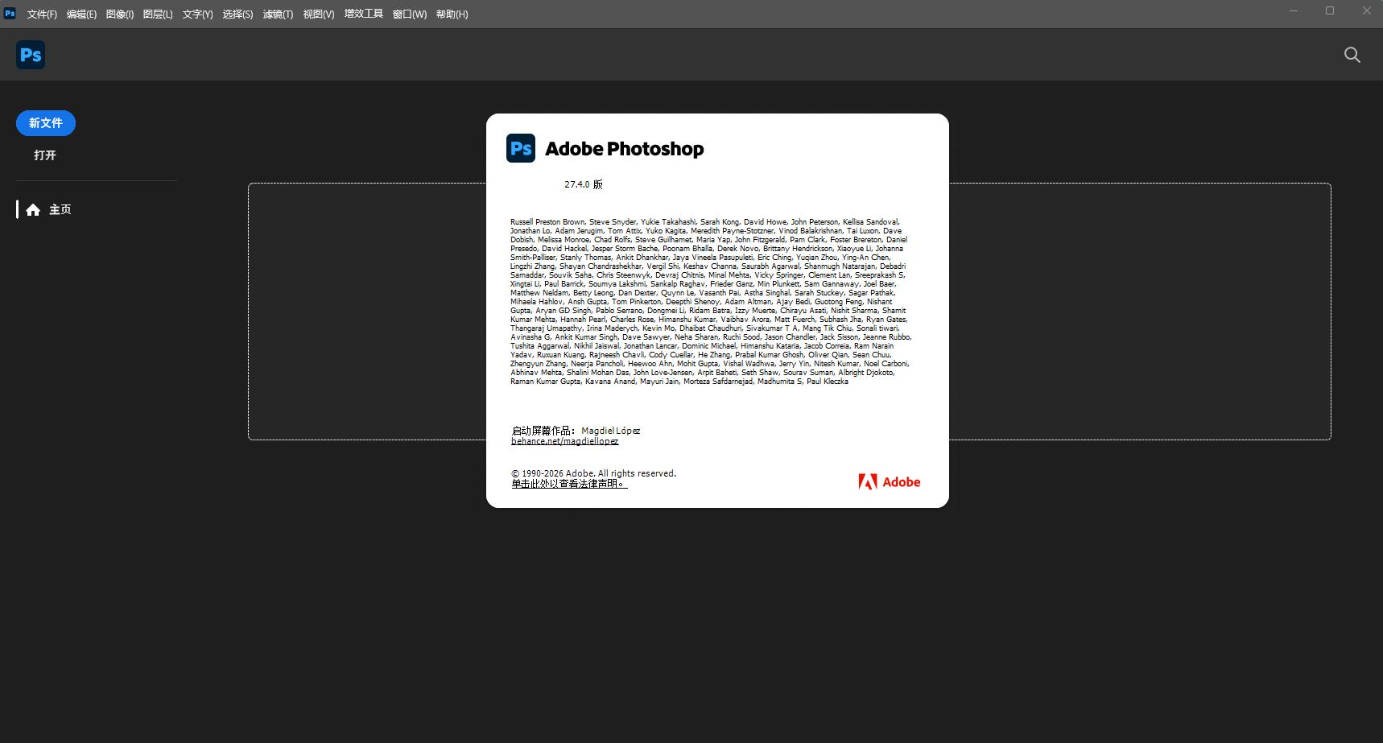1383x743 pixels.
Task: Click the 打开 button
Action: coord(45,155)
